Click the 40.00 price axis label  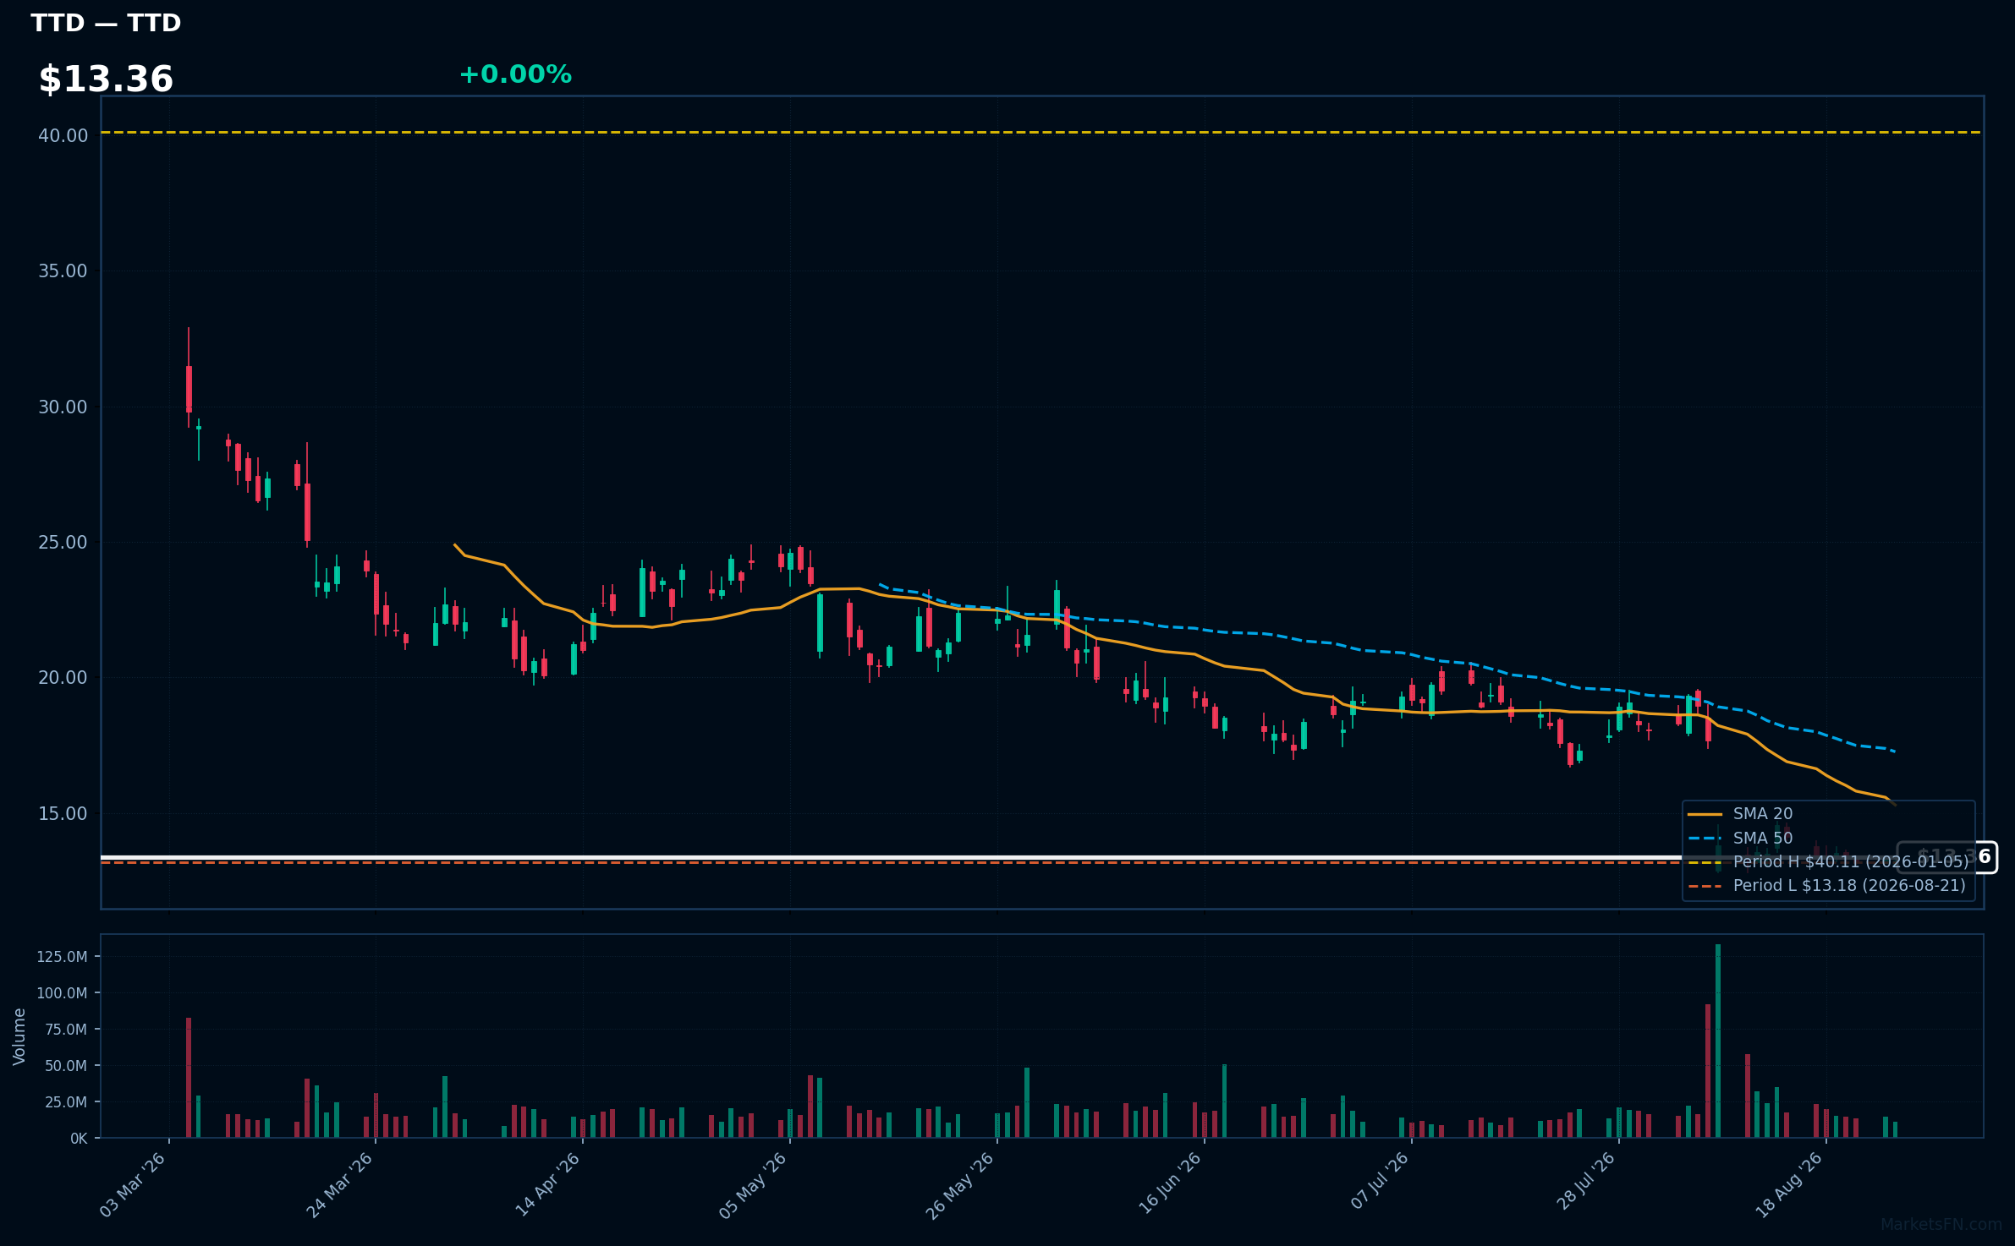point(63,135)
